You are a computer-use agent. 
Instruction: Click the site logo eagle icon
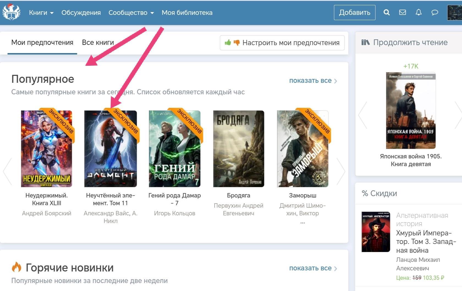[12, 12]
